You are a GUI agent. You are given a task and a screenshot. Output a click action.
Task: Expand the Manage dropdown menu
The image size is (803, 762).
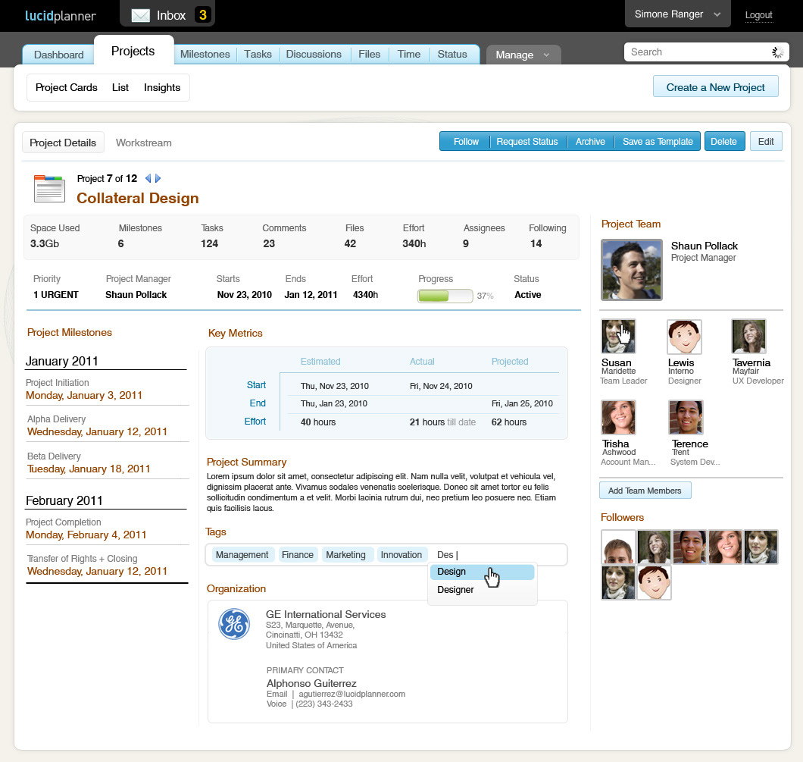tap(523, 55)
